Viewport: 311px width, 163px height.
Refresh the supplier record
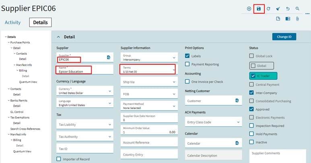click(x=268, y=9)
